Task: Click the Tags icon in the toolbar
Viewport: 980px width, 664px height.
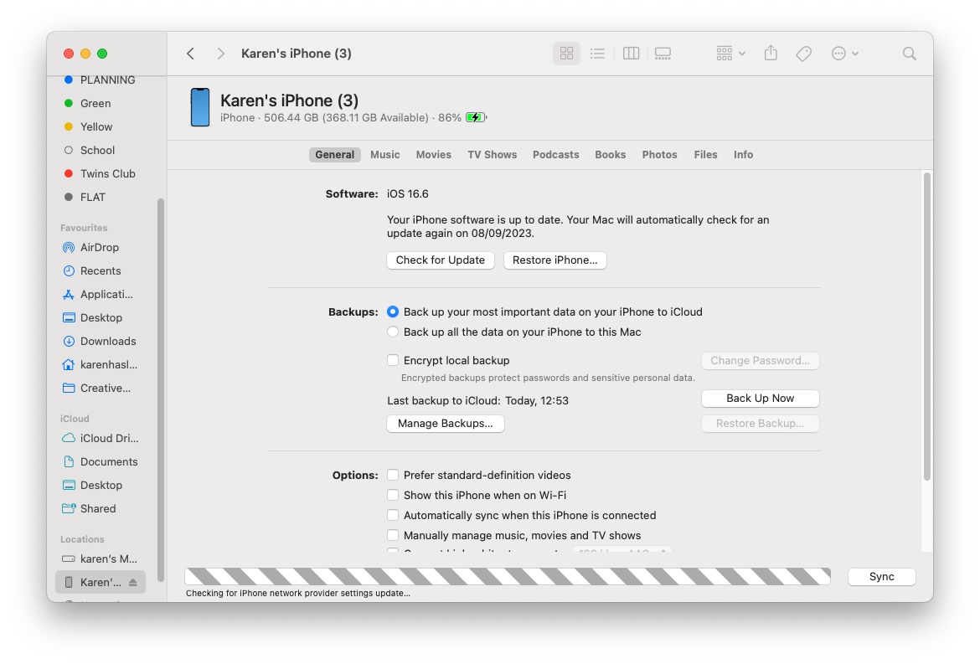Action: [x=803, y=53]
